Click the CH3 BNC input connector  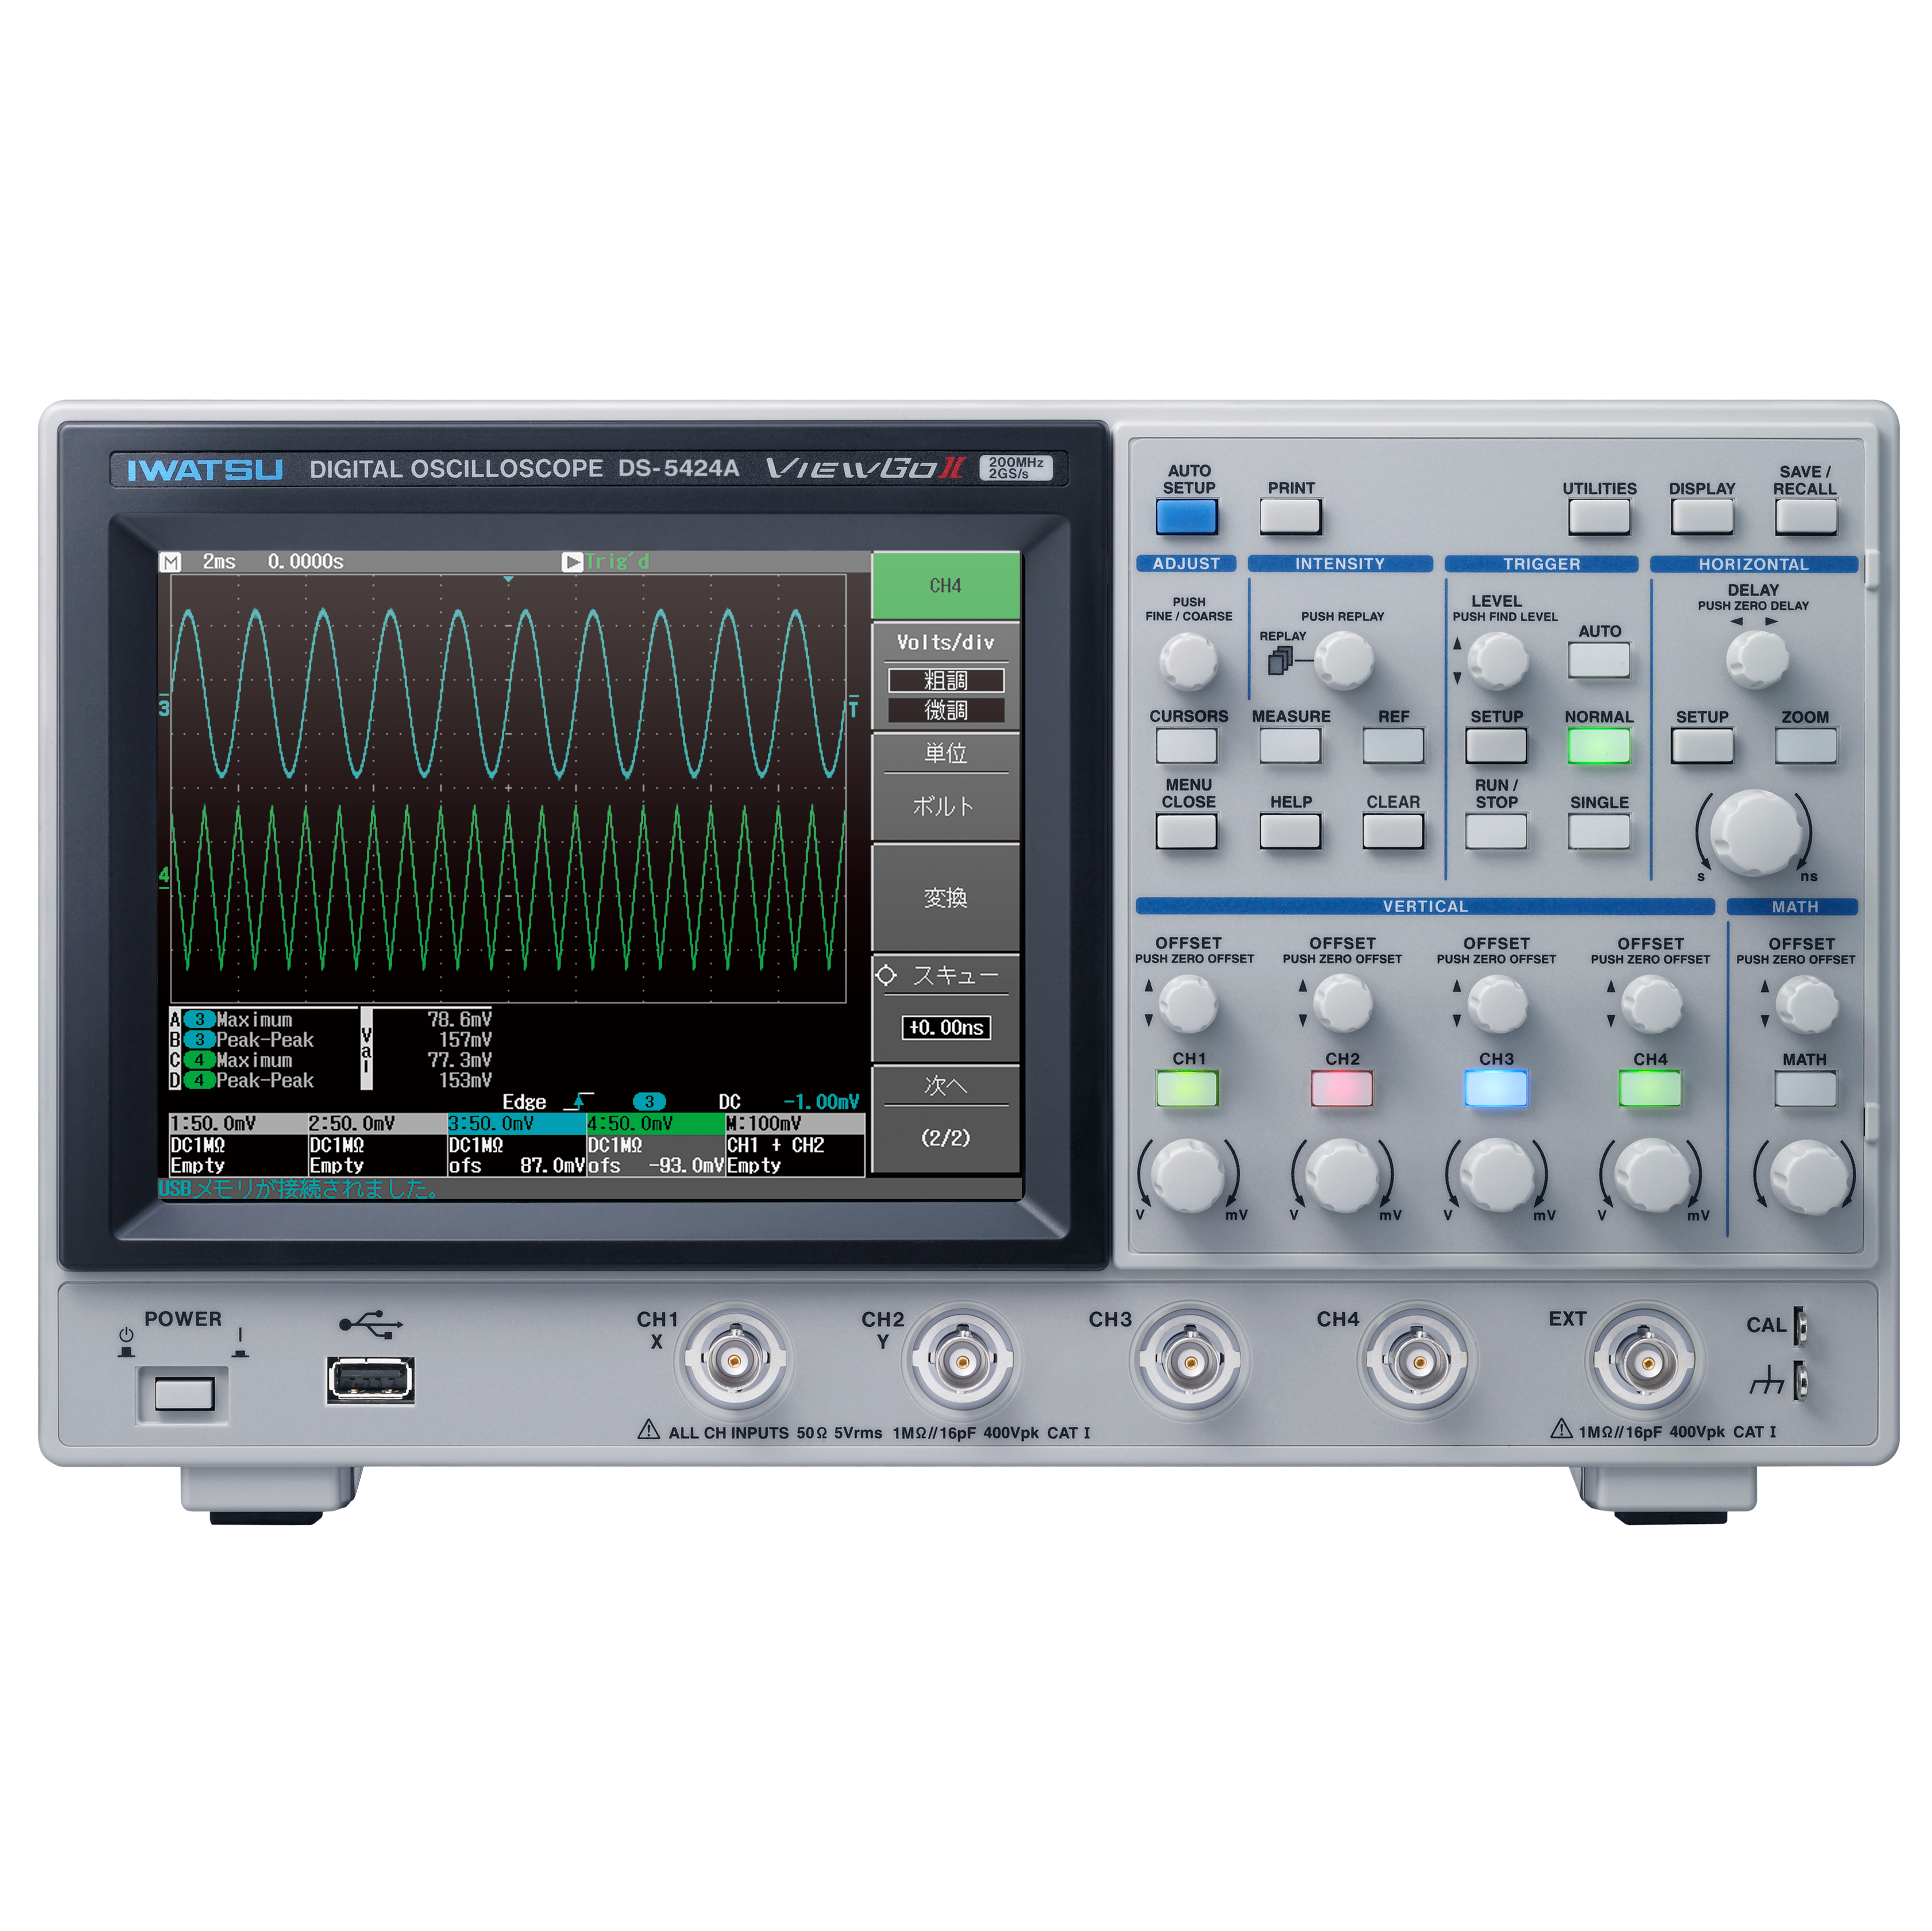pos(1190,1360)
